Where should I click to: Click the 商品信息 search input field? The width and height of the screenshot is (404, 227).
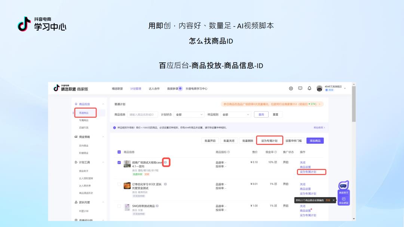click(143, 115)
